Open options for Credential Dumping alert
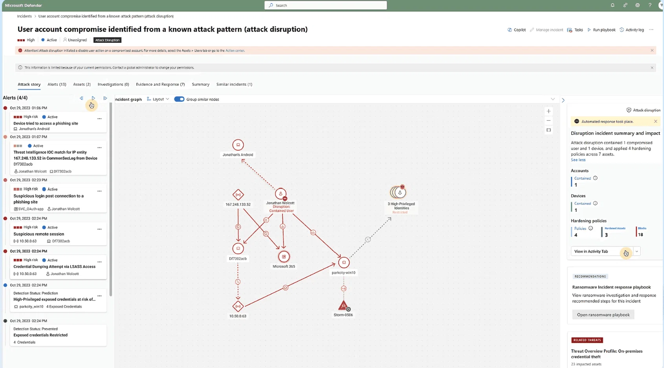Screen dimensions: 664x368 point(99,262)
